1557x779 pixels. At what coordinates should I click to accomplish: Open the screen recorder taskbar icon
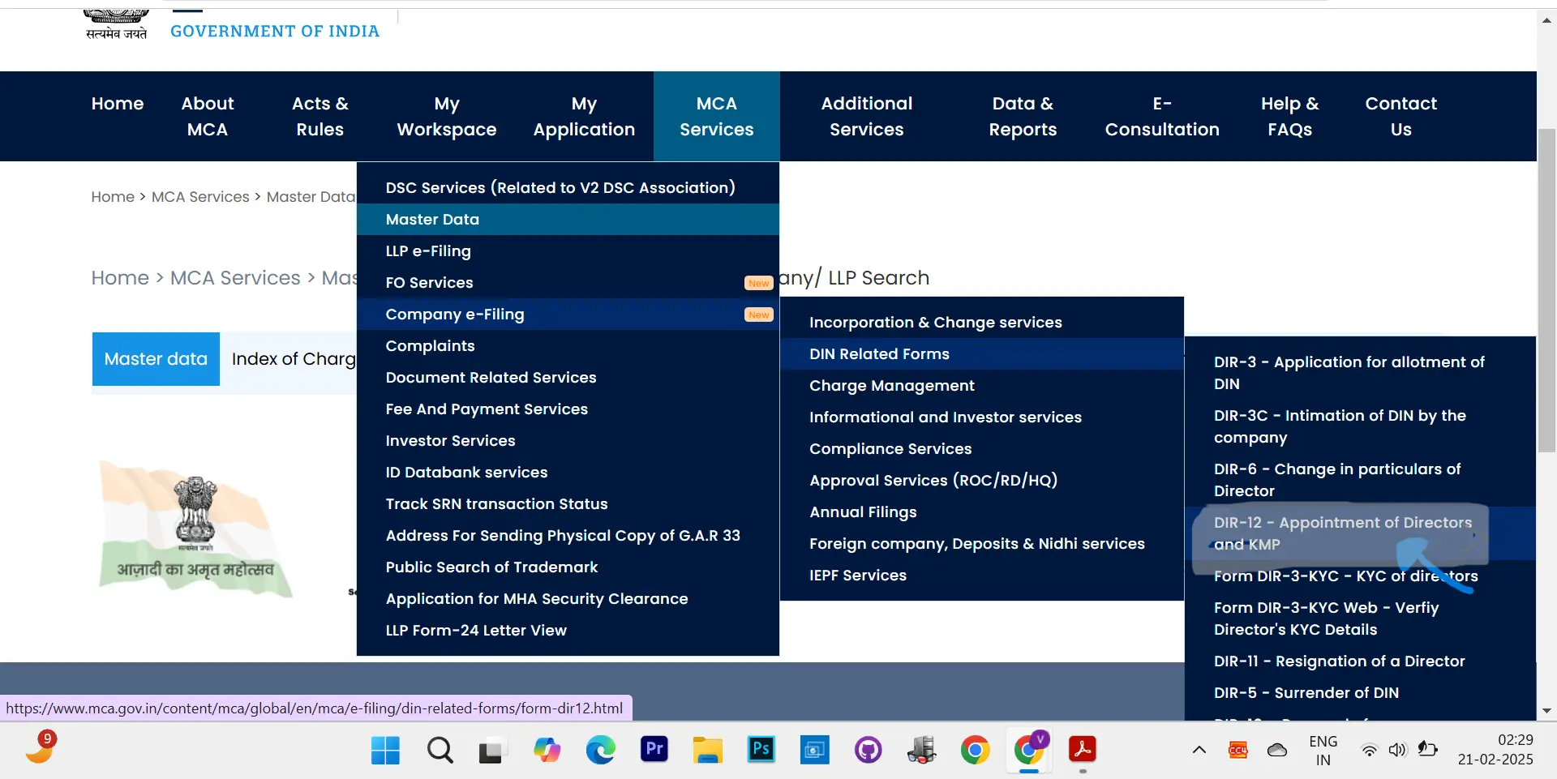click(x=814, y=751)
